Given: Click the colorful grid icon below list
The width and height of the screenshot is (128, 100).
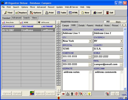Looking at the screenshot, I should coord(32,93).
